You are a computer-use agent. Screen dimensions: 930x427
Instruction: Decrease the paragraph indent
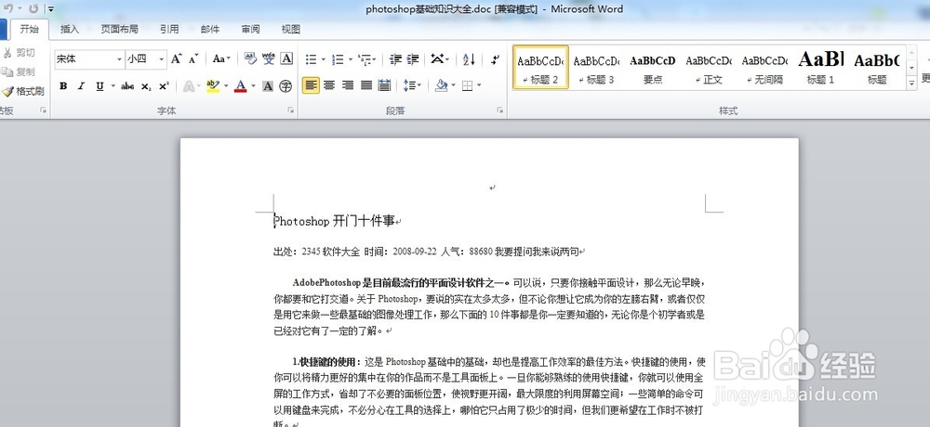(x=395, y=59)
